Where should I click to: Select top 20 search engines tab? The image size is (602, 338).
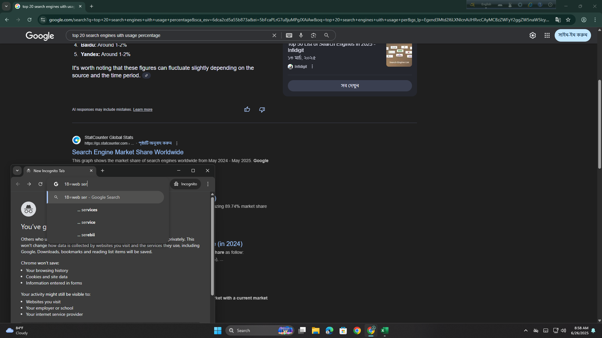(x=49, y=6)
